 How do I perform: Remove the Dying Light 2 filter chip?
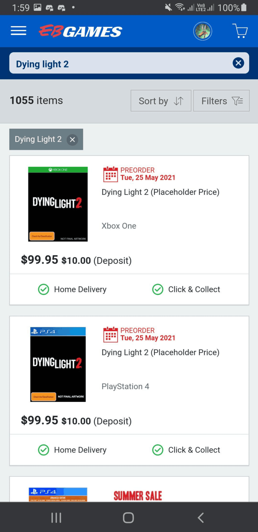tap(72, 139)
